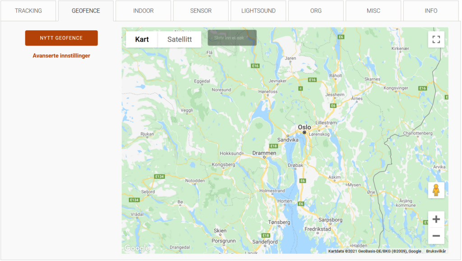Open the Info tab
The image size is (462, 261).
[x=431, y=11]
